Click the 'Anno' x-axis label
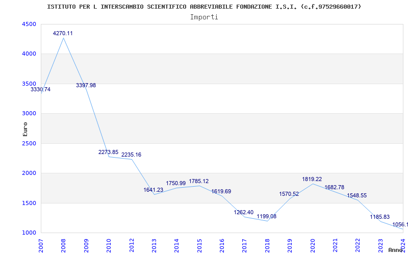Screen dimensions: 408x255 [x=396, y=250]
